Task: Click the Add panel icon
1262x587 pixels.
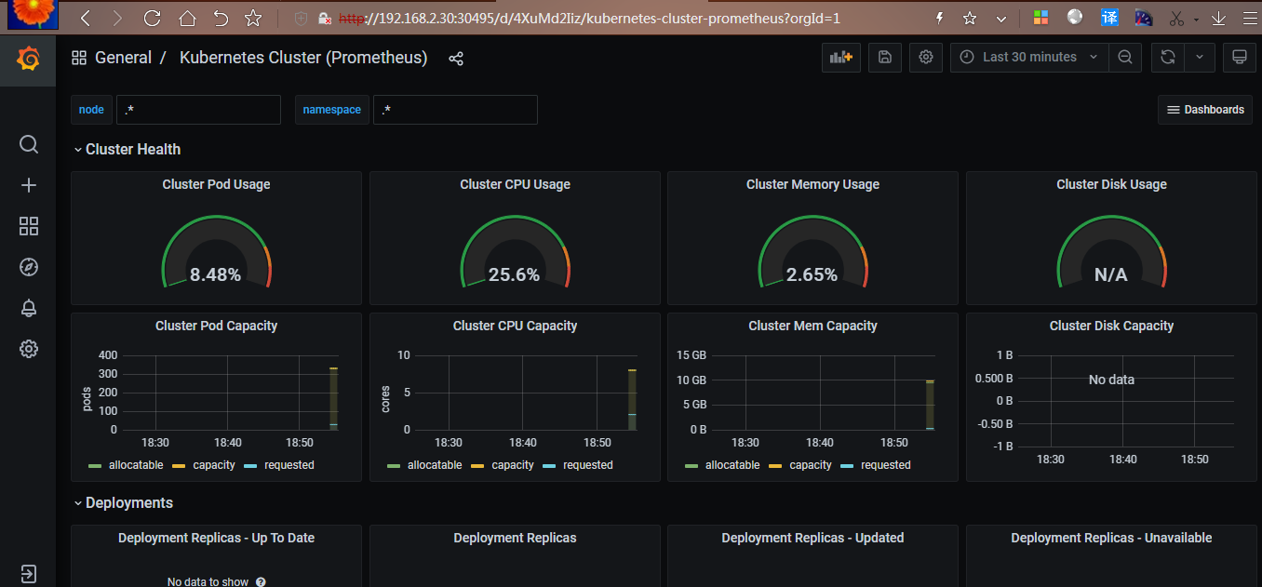Action: 841,57
